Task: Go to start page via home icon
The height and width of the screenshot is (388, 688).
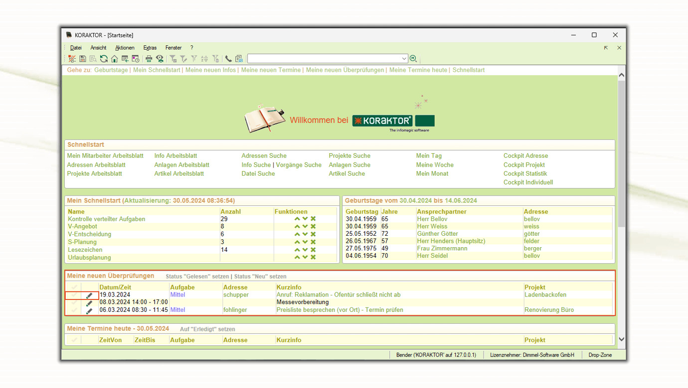Action: pos(114,59)
